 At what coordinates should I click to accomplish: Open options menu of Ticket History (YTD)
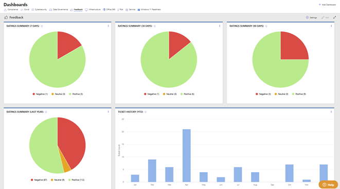(331, 112)
